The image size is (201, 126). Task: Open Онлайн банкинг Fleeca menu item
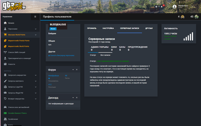(x=17, y=113)
